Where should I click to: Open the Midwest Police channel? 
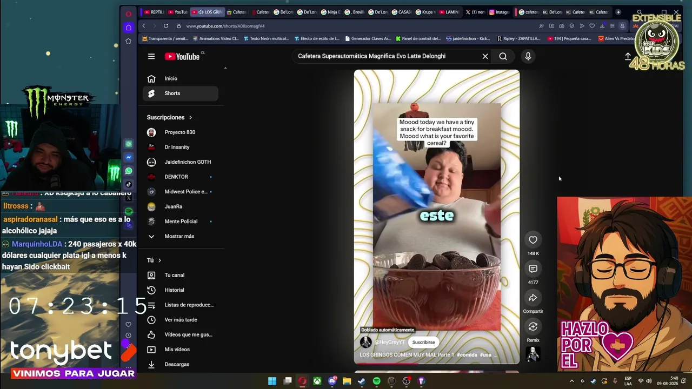(x=181, y=192)
